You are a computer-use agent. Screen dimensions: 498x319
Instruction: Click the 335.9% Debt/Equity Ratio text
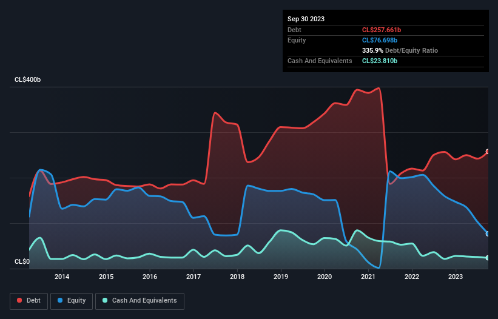[400, 50]
